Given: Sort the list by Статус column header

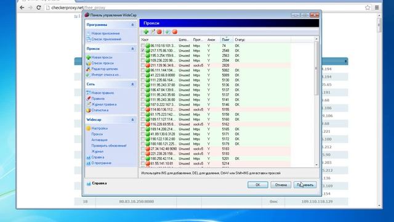Looking at the screenshot, I should tap(262, 39).
